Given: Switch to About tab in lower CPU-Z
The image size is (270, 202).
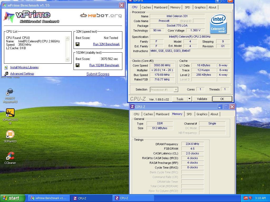Looking at the screenshot, I should point(214,114).
